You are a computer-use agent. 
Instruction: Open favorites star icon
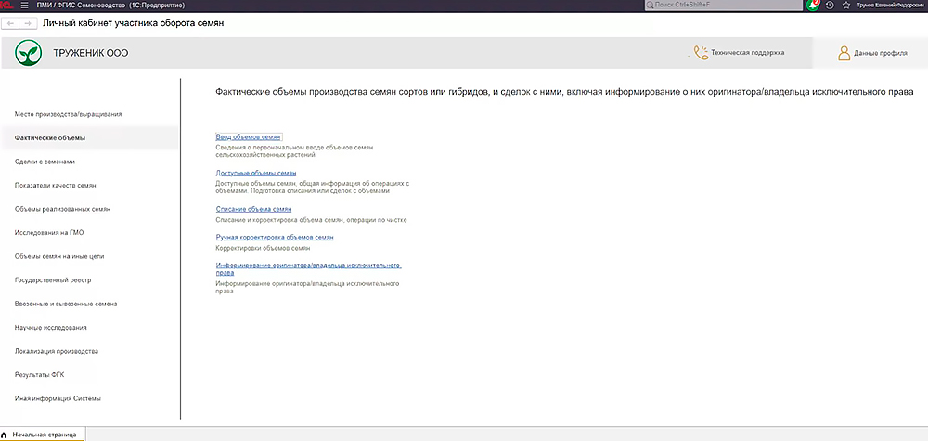pyautogui.click(x=845, y=6)
